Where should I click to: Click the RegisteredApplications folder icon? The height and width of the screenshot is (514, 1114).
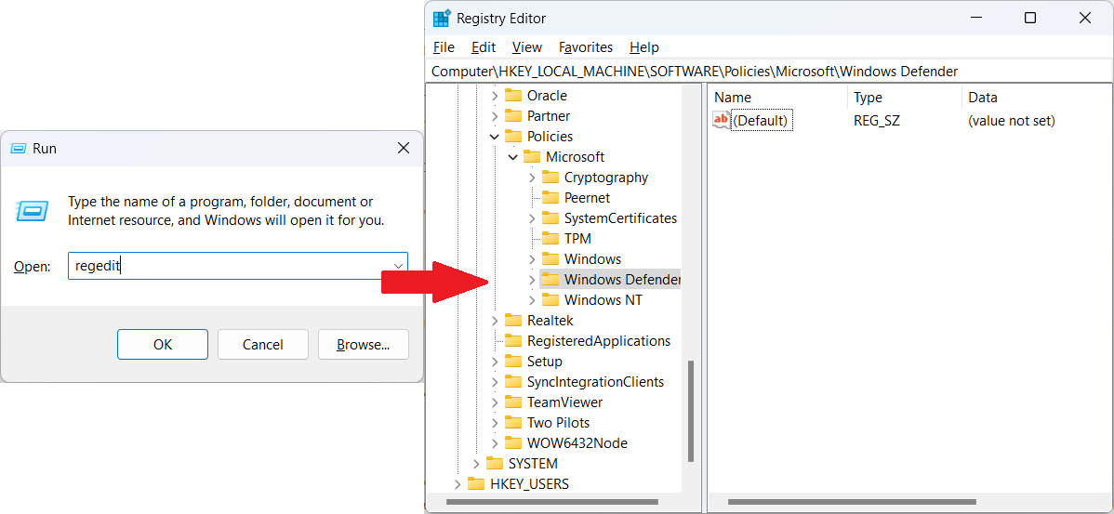click(x=513, y=341)
